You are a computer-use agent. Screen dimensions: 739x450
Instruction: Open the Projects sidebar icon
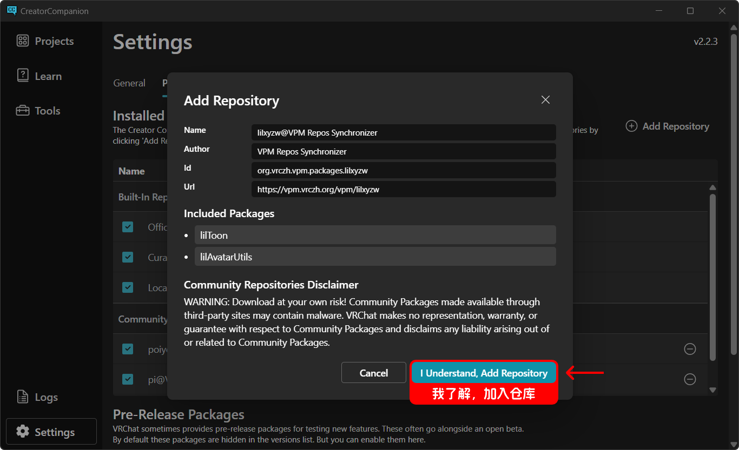(x=23, y=41)
